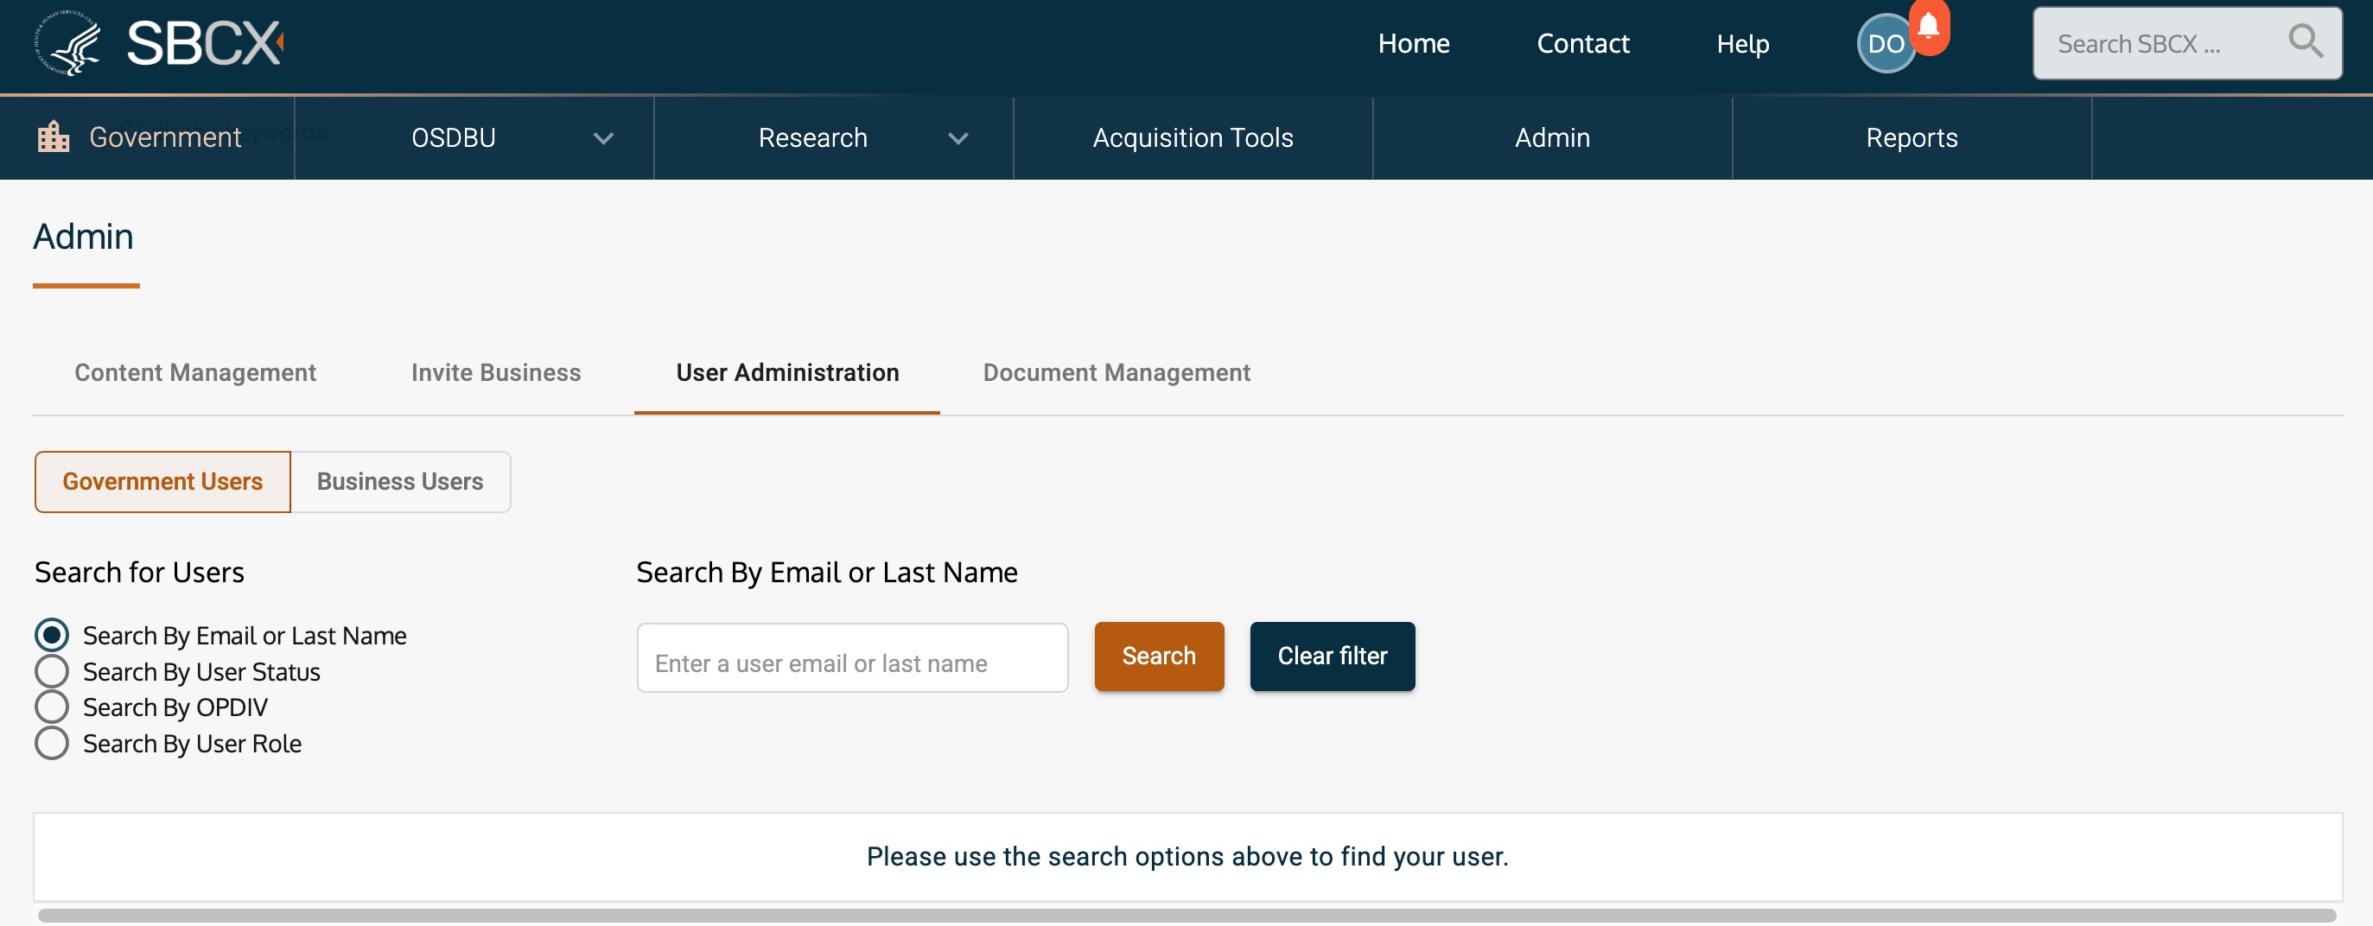Screen dimensions: 2373x926
Task: Open the Contact link
Action: click(1582, 43)
